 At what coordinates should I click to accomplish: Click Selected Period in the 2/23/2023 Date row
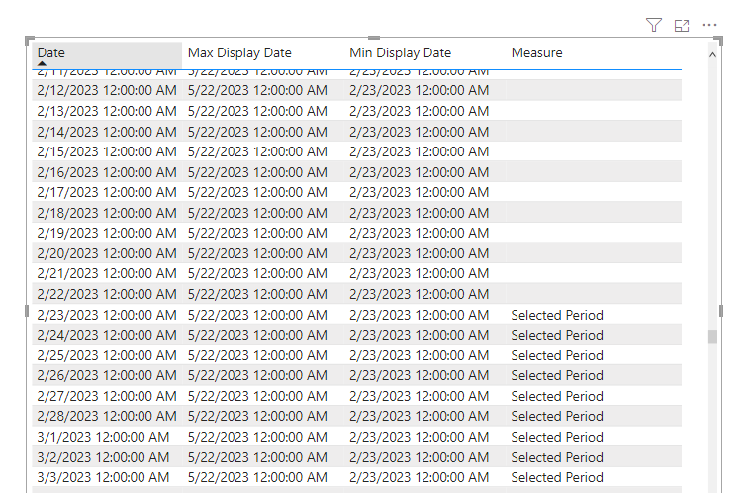tap(557, 316)
